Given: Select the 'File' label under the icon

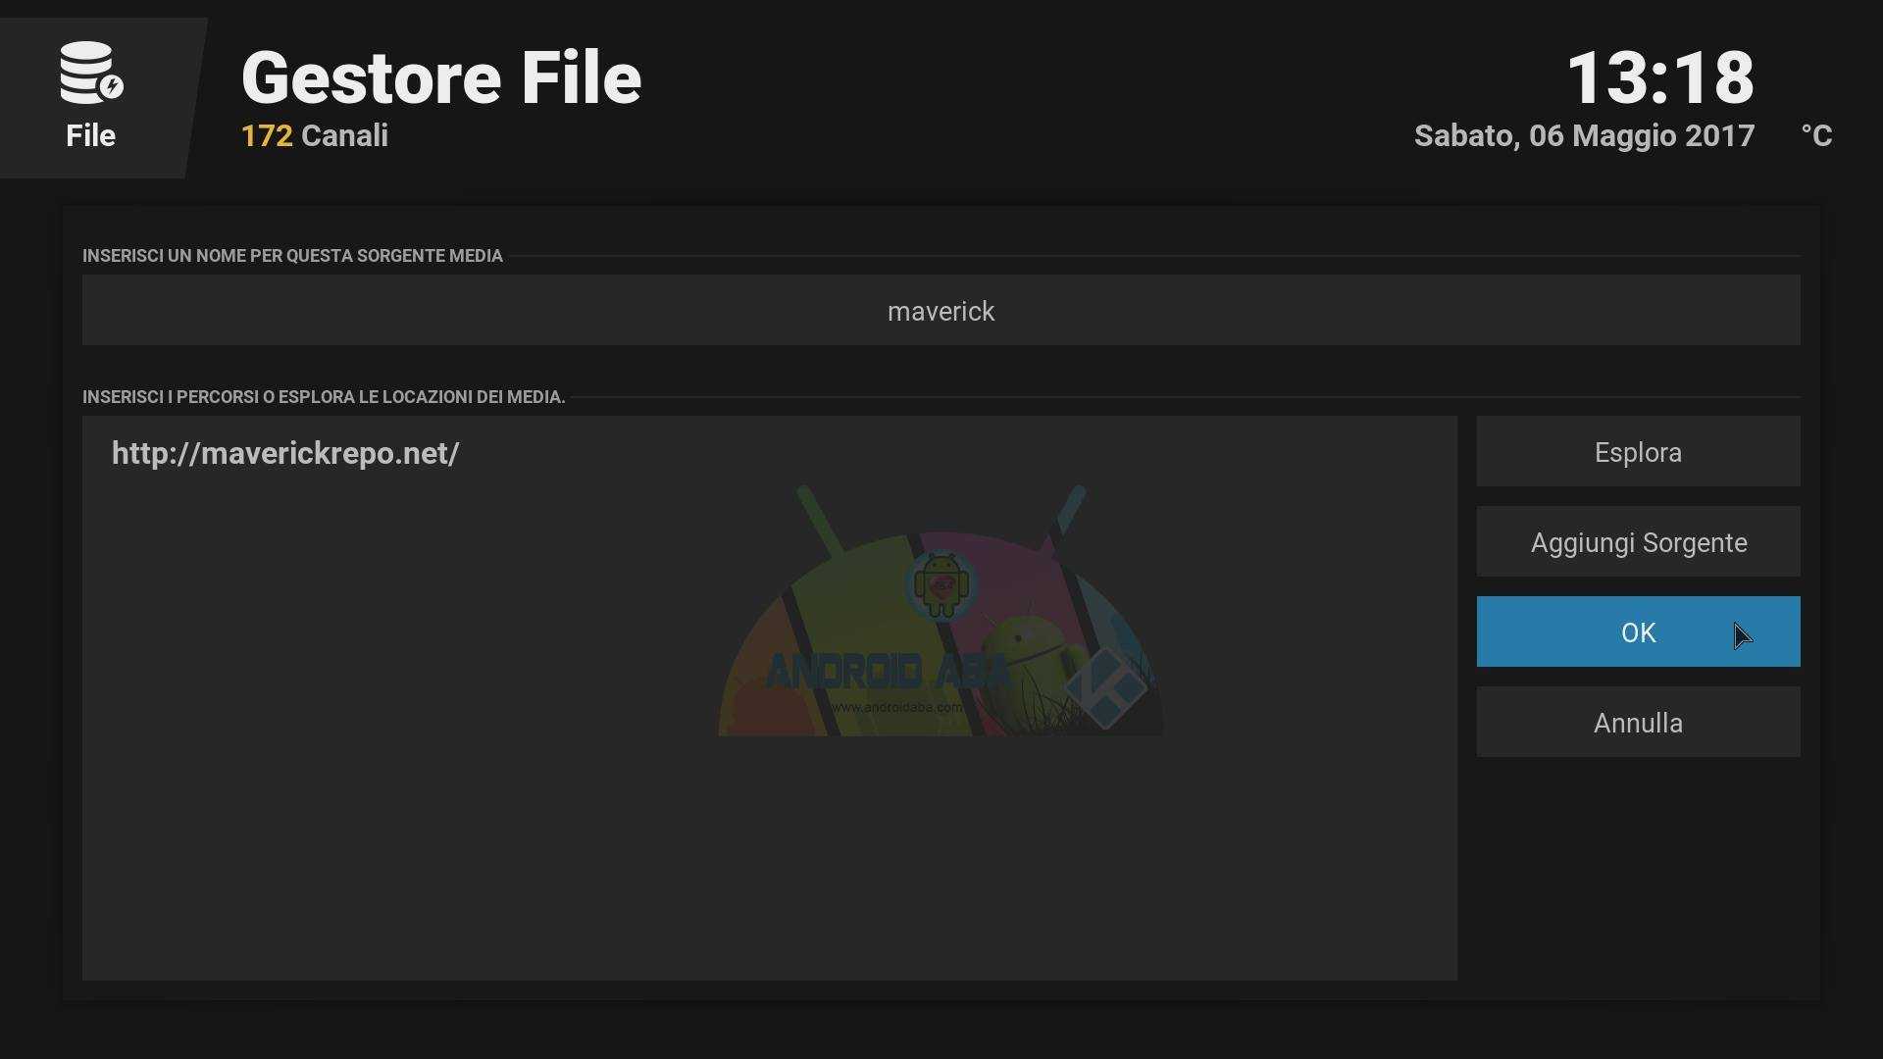Looking at the screenshot, I should 90,136.
